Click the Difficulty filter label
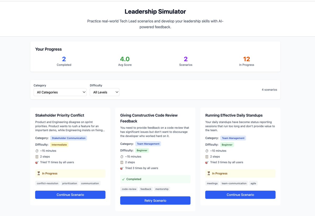The width and height of the screenshot is (315, 216). coord(96,85)
